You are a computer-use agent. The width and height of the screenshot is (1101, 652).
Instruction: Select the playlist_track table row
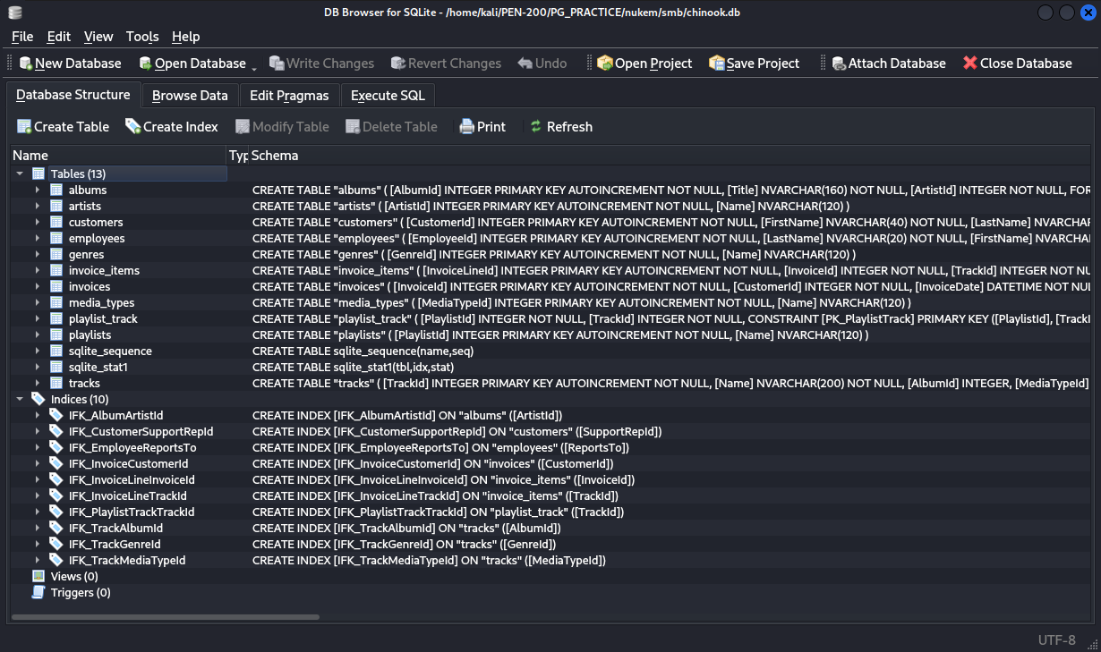click(550, 318)
